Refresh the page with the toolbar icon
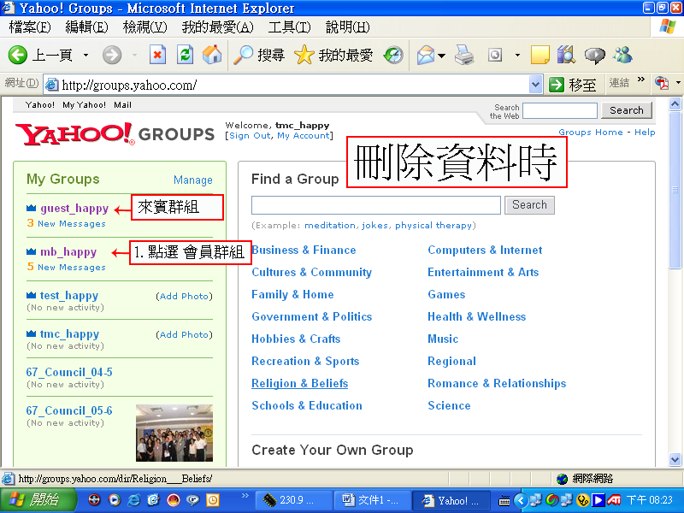 pos(185,56)
